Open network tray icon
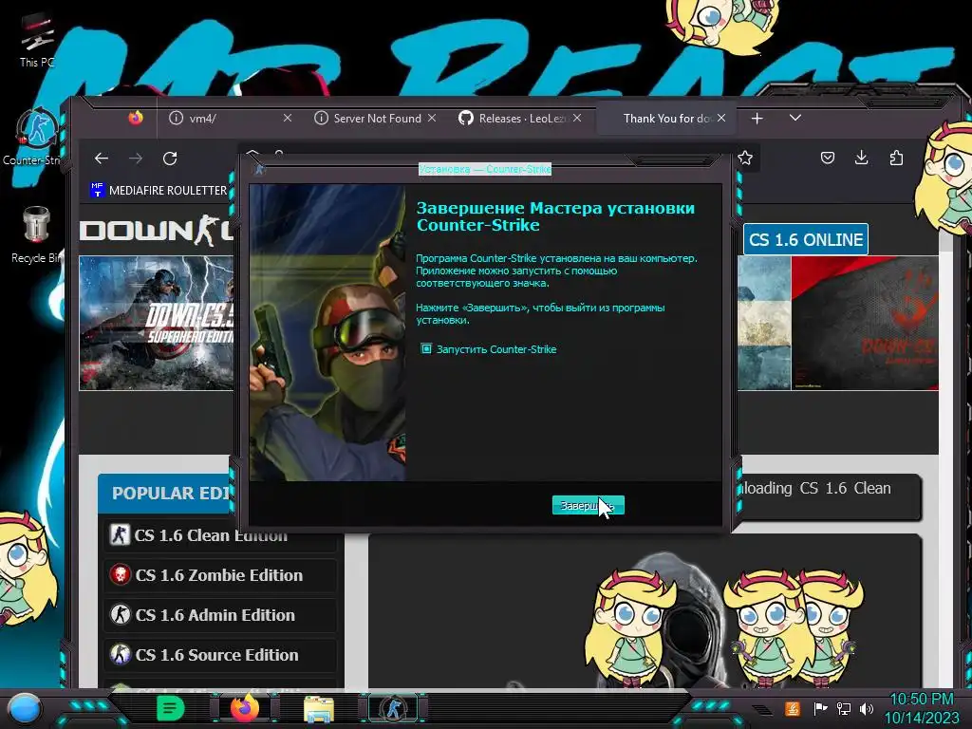Screen dimensions: 972x729 click(x=843, y=708)
